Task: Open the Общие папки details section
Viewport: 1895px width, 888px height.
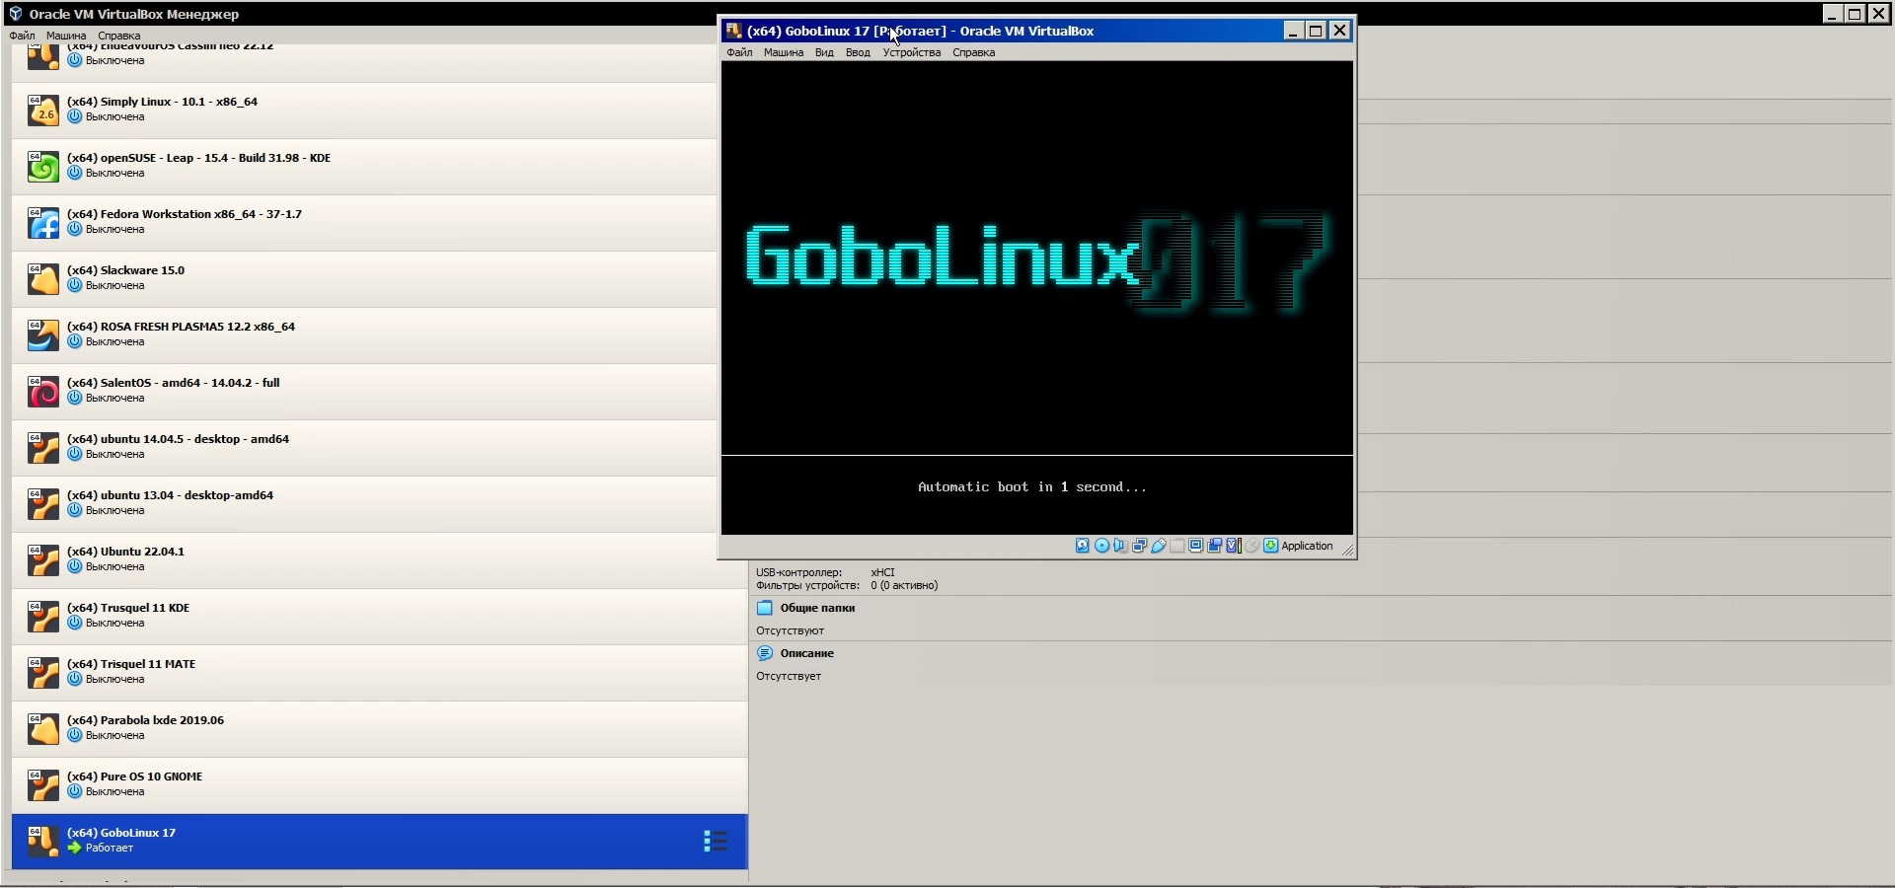Action: pyautogui.click(x=817, y=608)
